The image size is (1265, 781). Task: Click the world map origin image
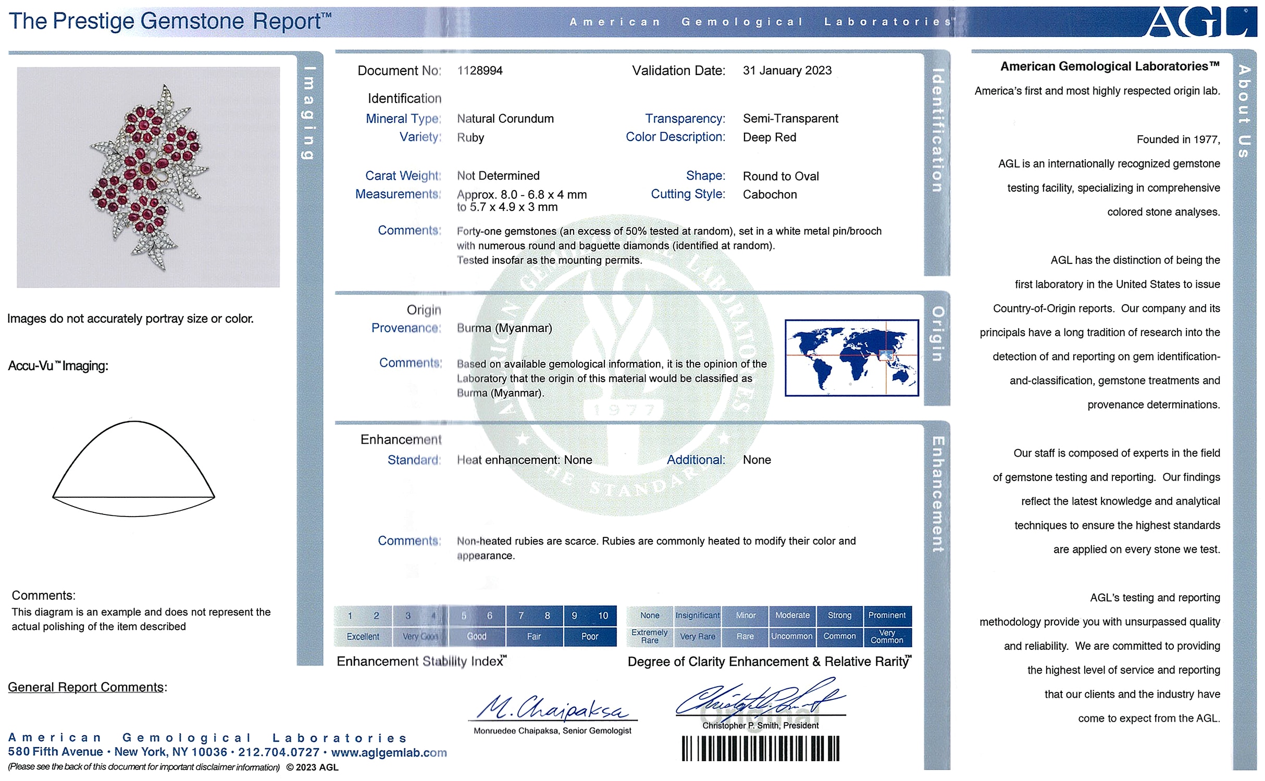point(851,358)
